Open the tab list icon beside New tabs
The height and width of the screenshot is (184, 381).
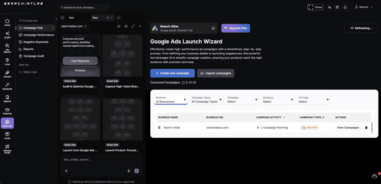[x=63, y=18]
